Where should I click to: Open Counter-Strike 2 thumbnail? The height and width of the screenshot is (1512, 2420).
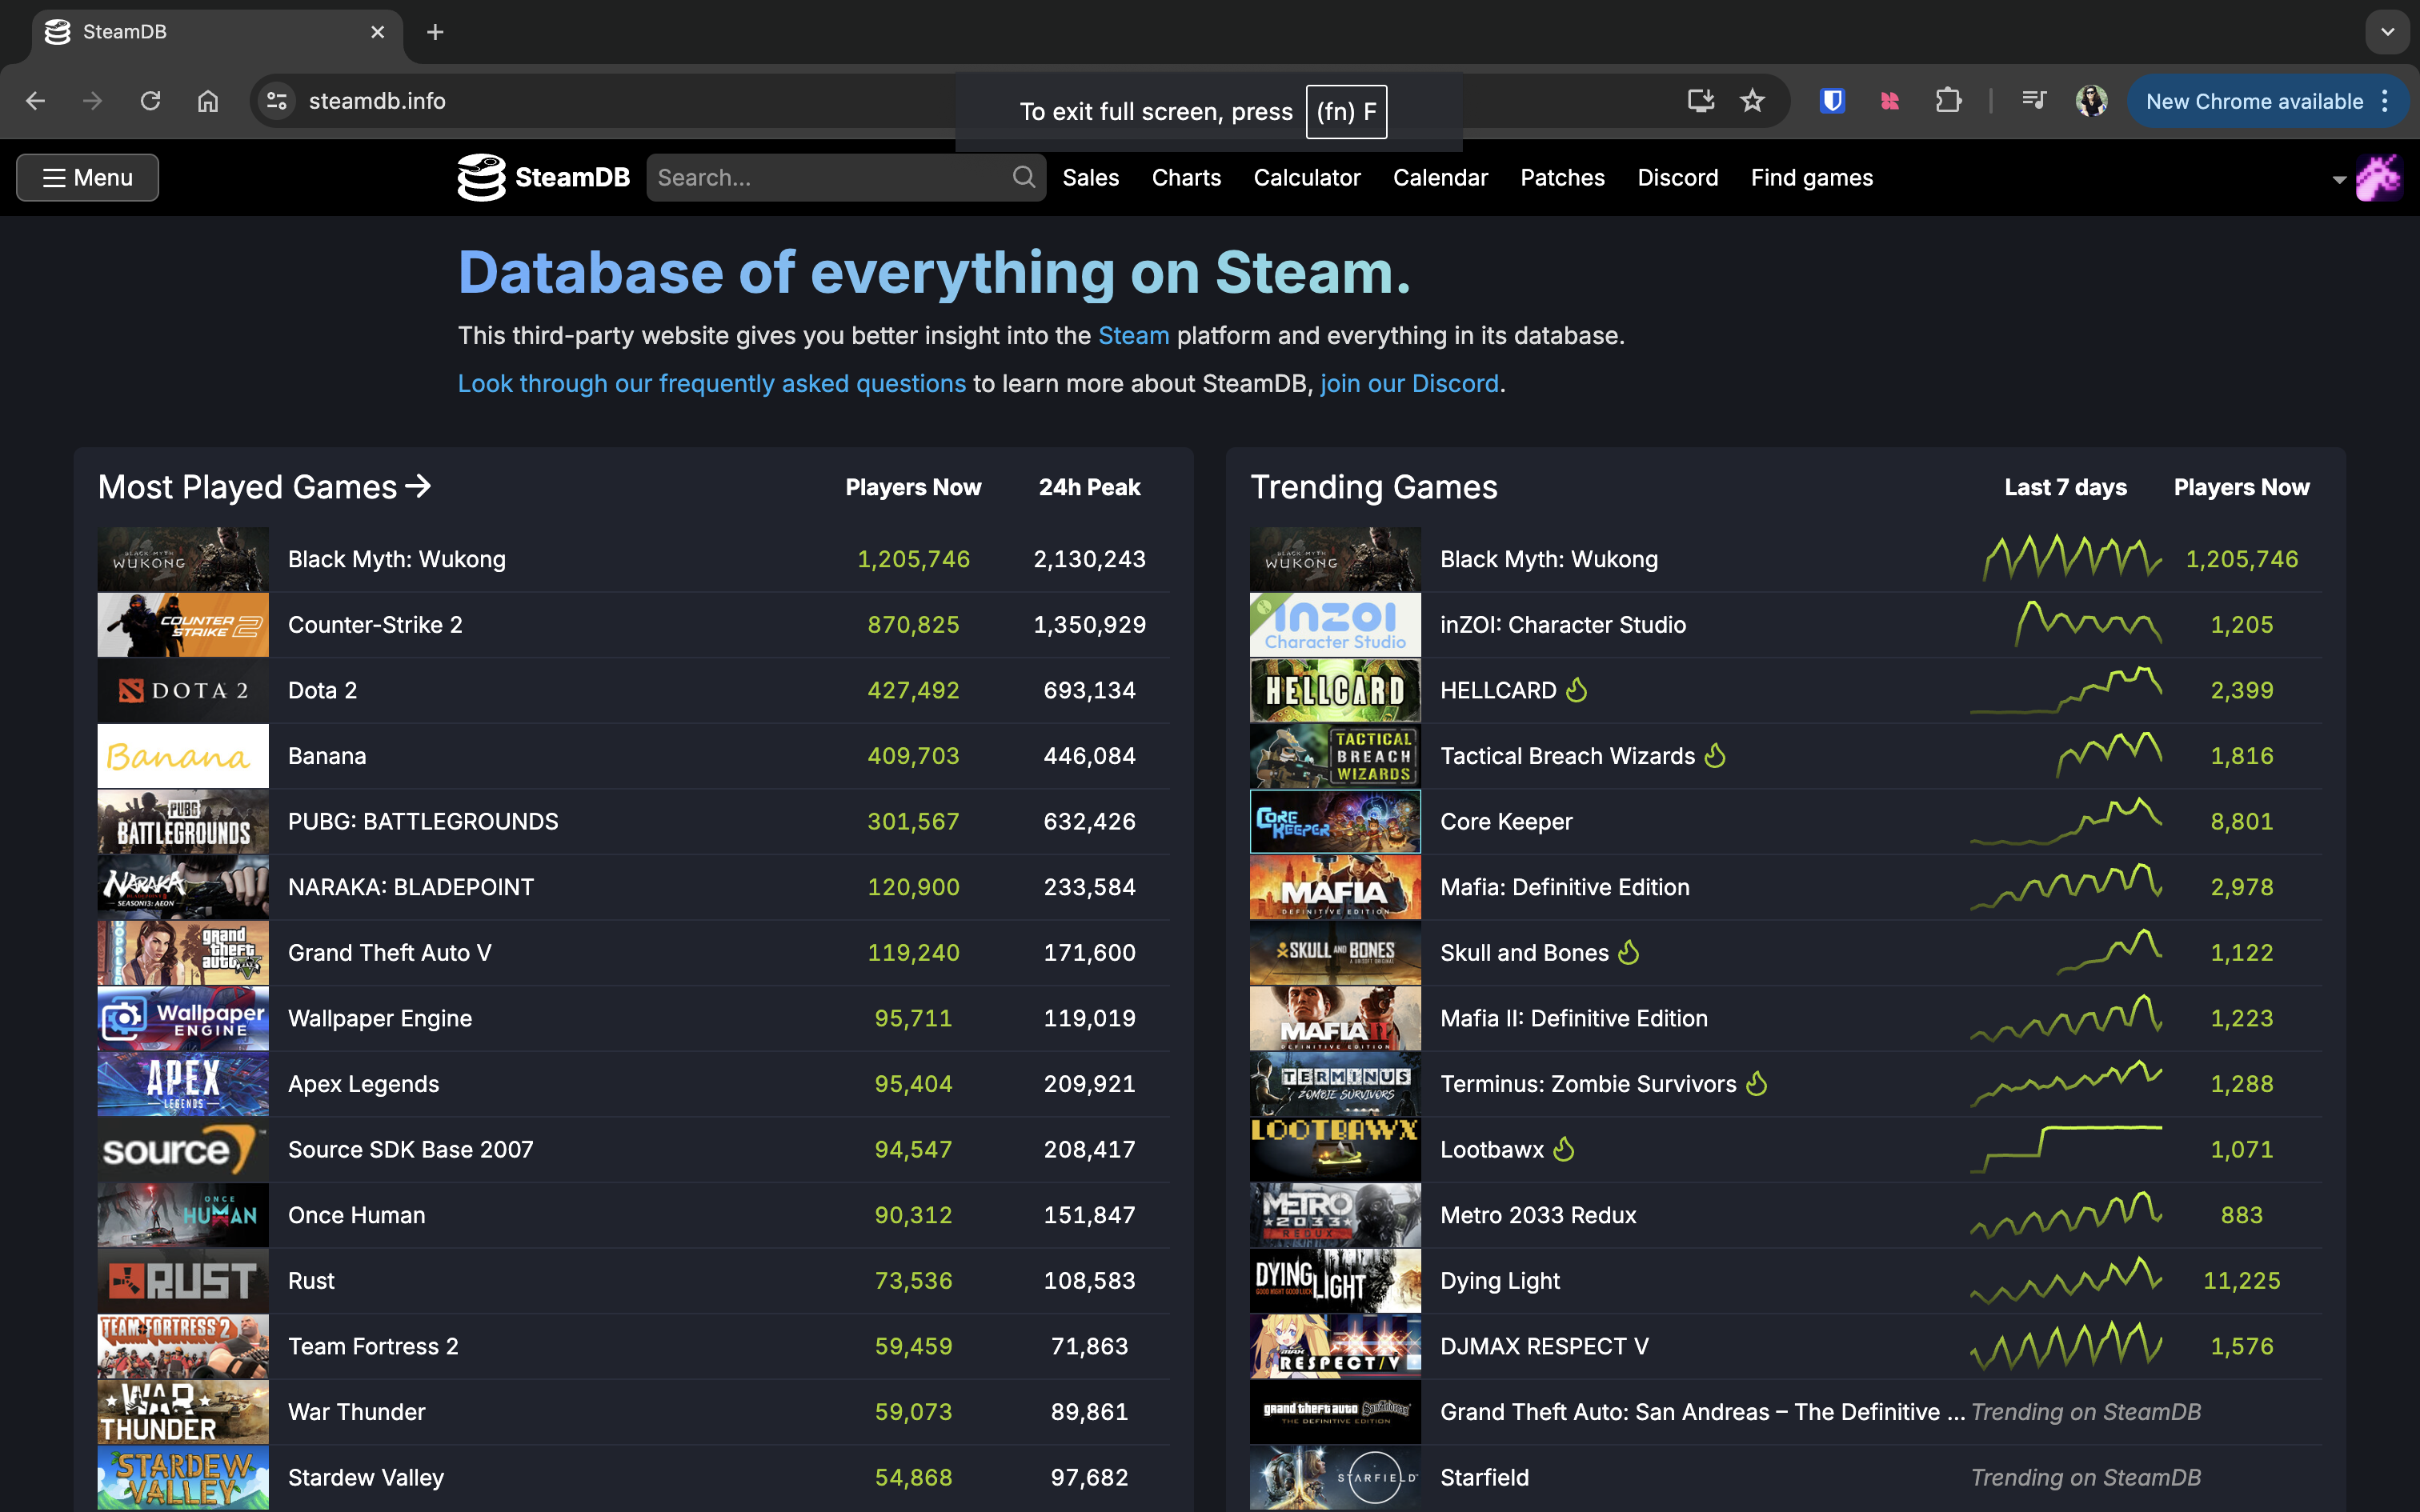pyautogui.click(x=183, y=624)
